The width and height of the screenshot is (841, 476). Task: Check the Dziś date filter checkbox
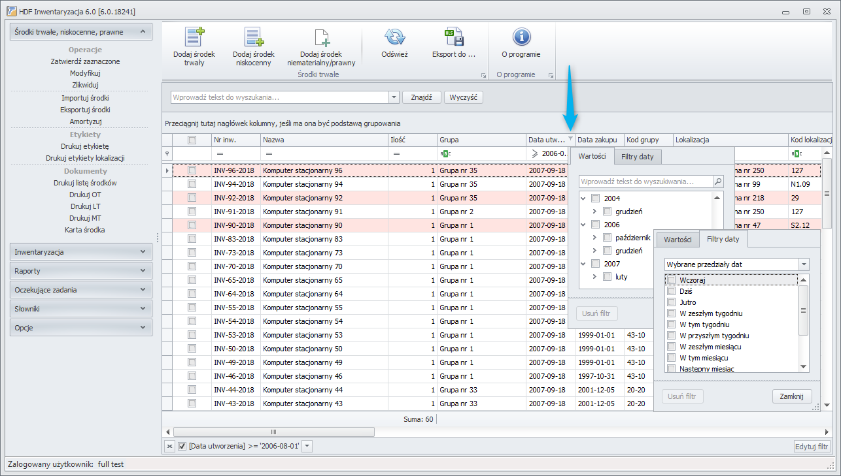(671, 291)
